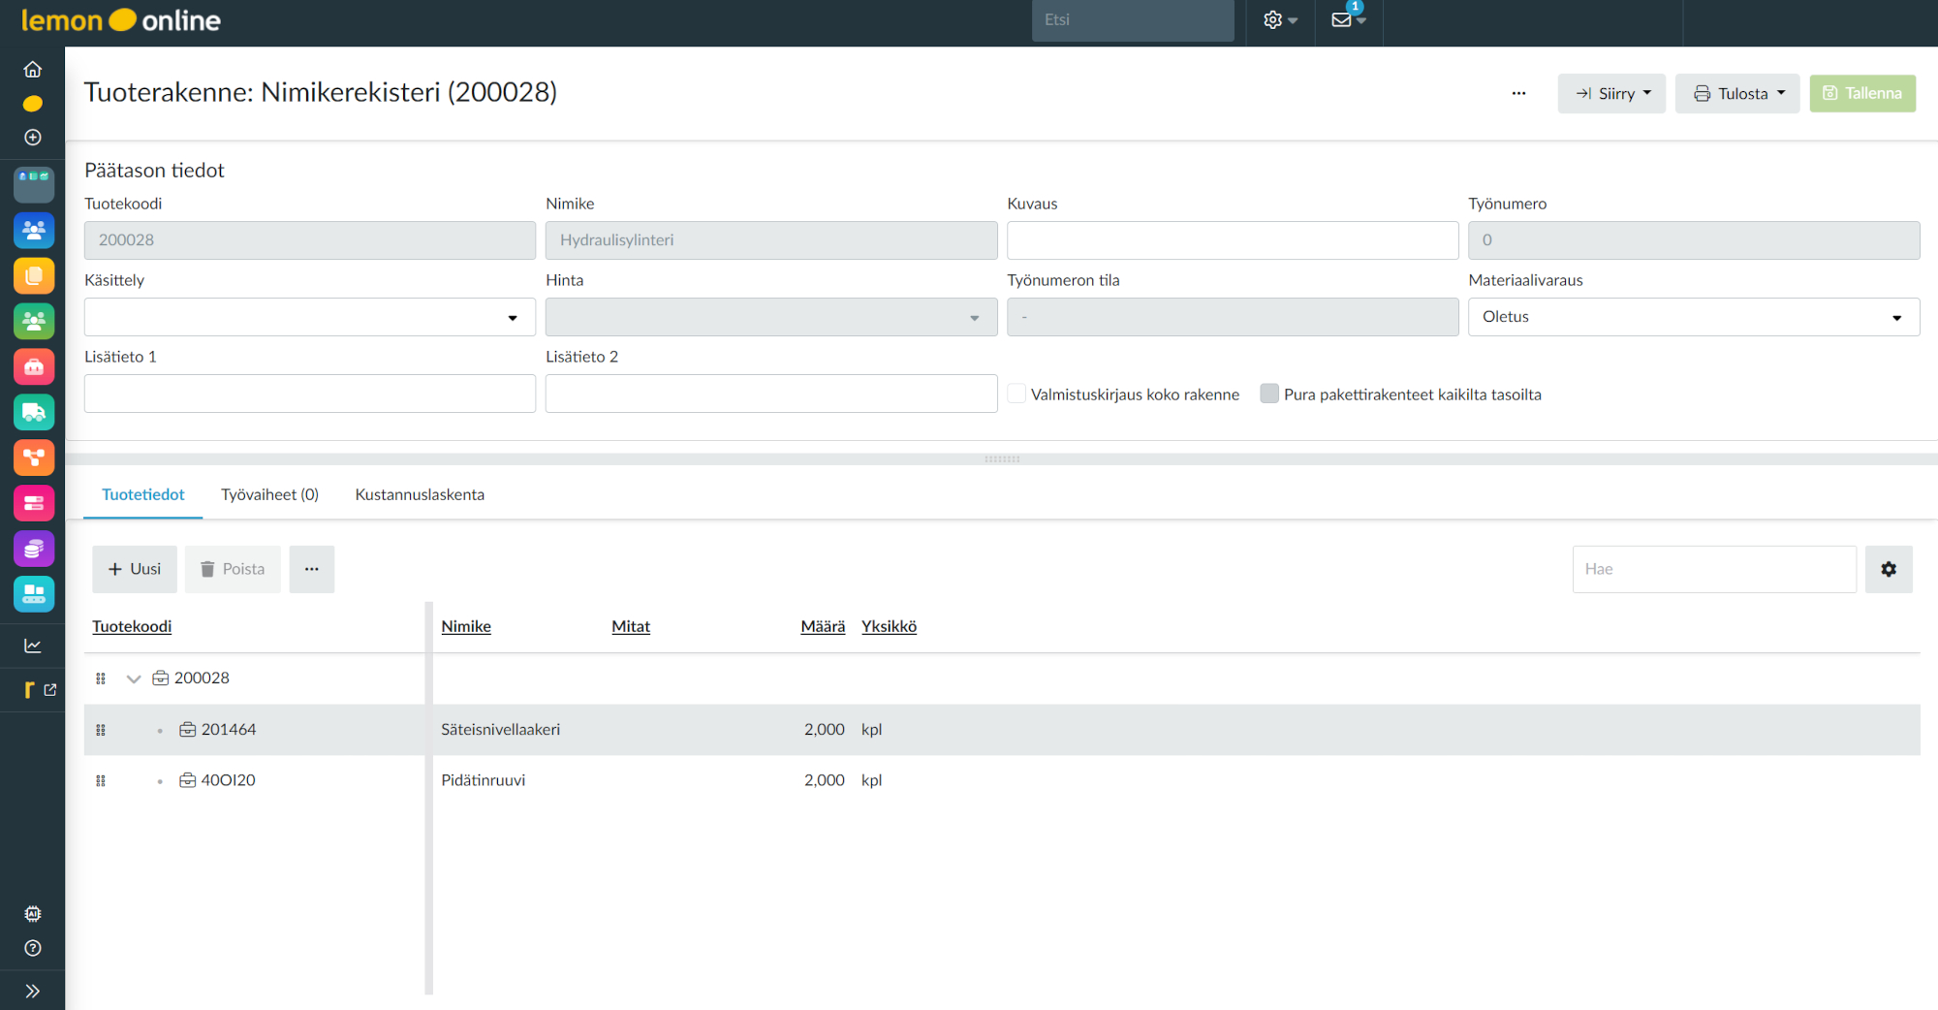Click the delivery truck sidebar icon
This screenshot has height=1010, width=1938.
click(34, 413)
